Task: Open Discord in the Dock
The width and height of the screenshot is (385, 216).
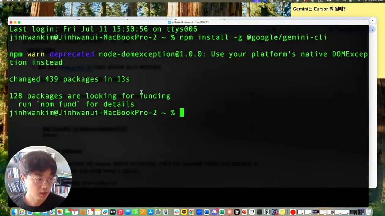Action: pos(214,212)
